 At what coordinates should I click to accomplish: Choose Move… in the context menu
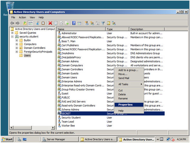pyautogui.click(x=129, y=74)
